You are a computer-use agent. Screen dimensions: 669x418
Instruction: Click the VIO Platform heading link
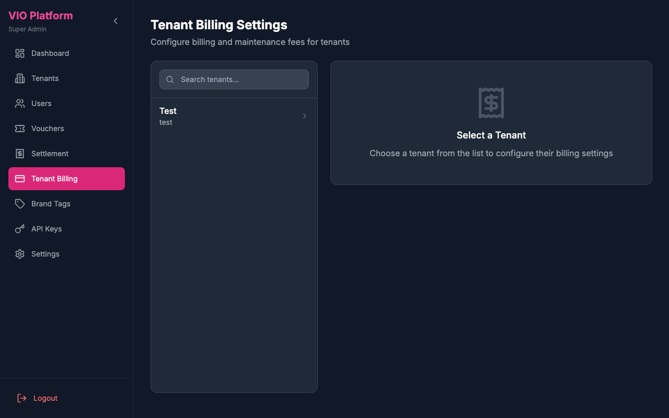coord(40,16)
